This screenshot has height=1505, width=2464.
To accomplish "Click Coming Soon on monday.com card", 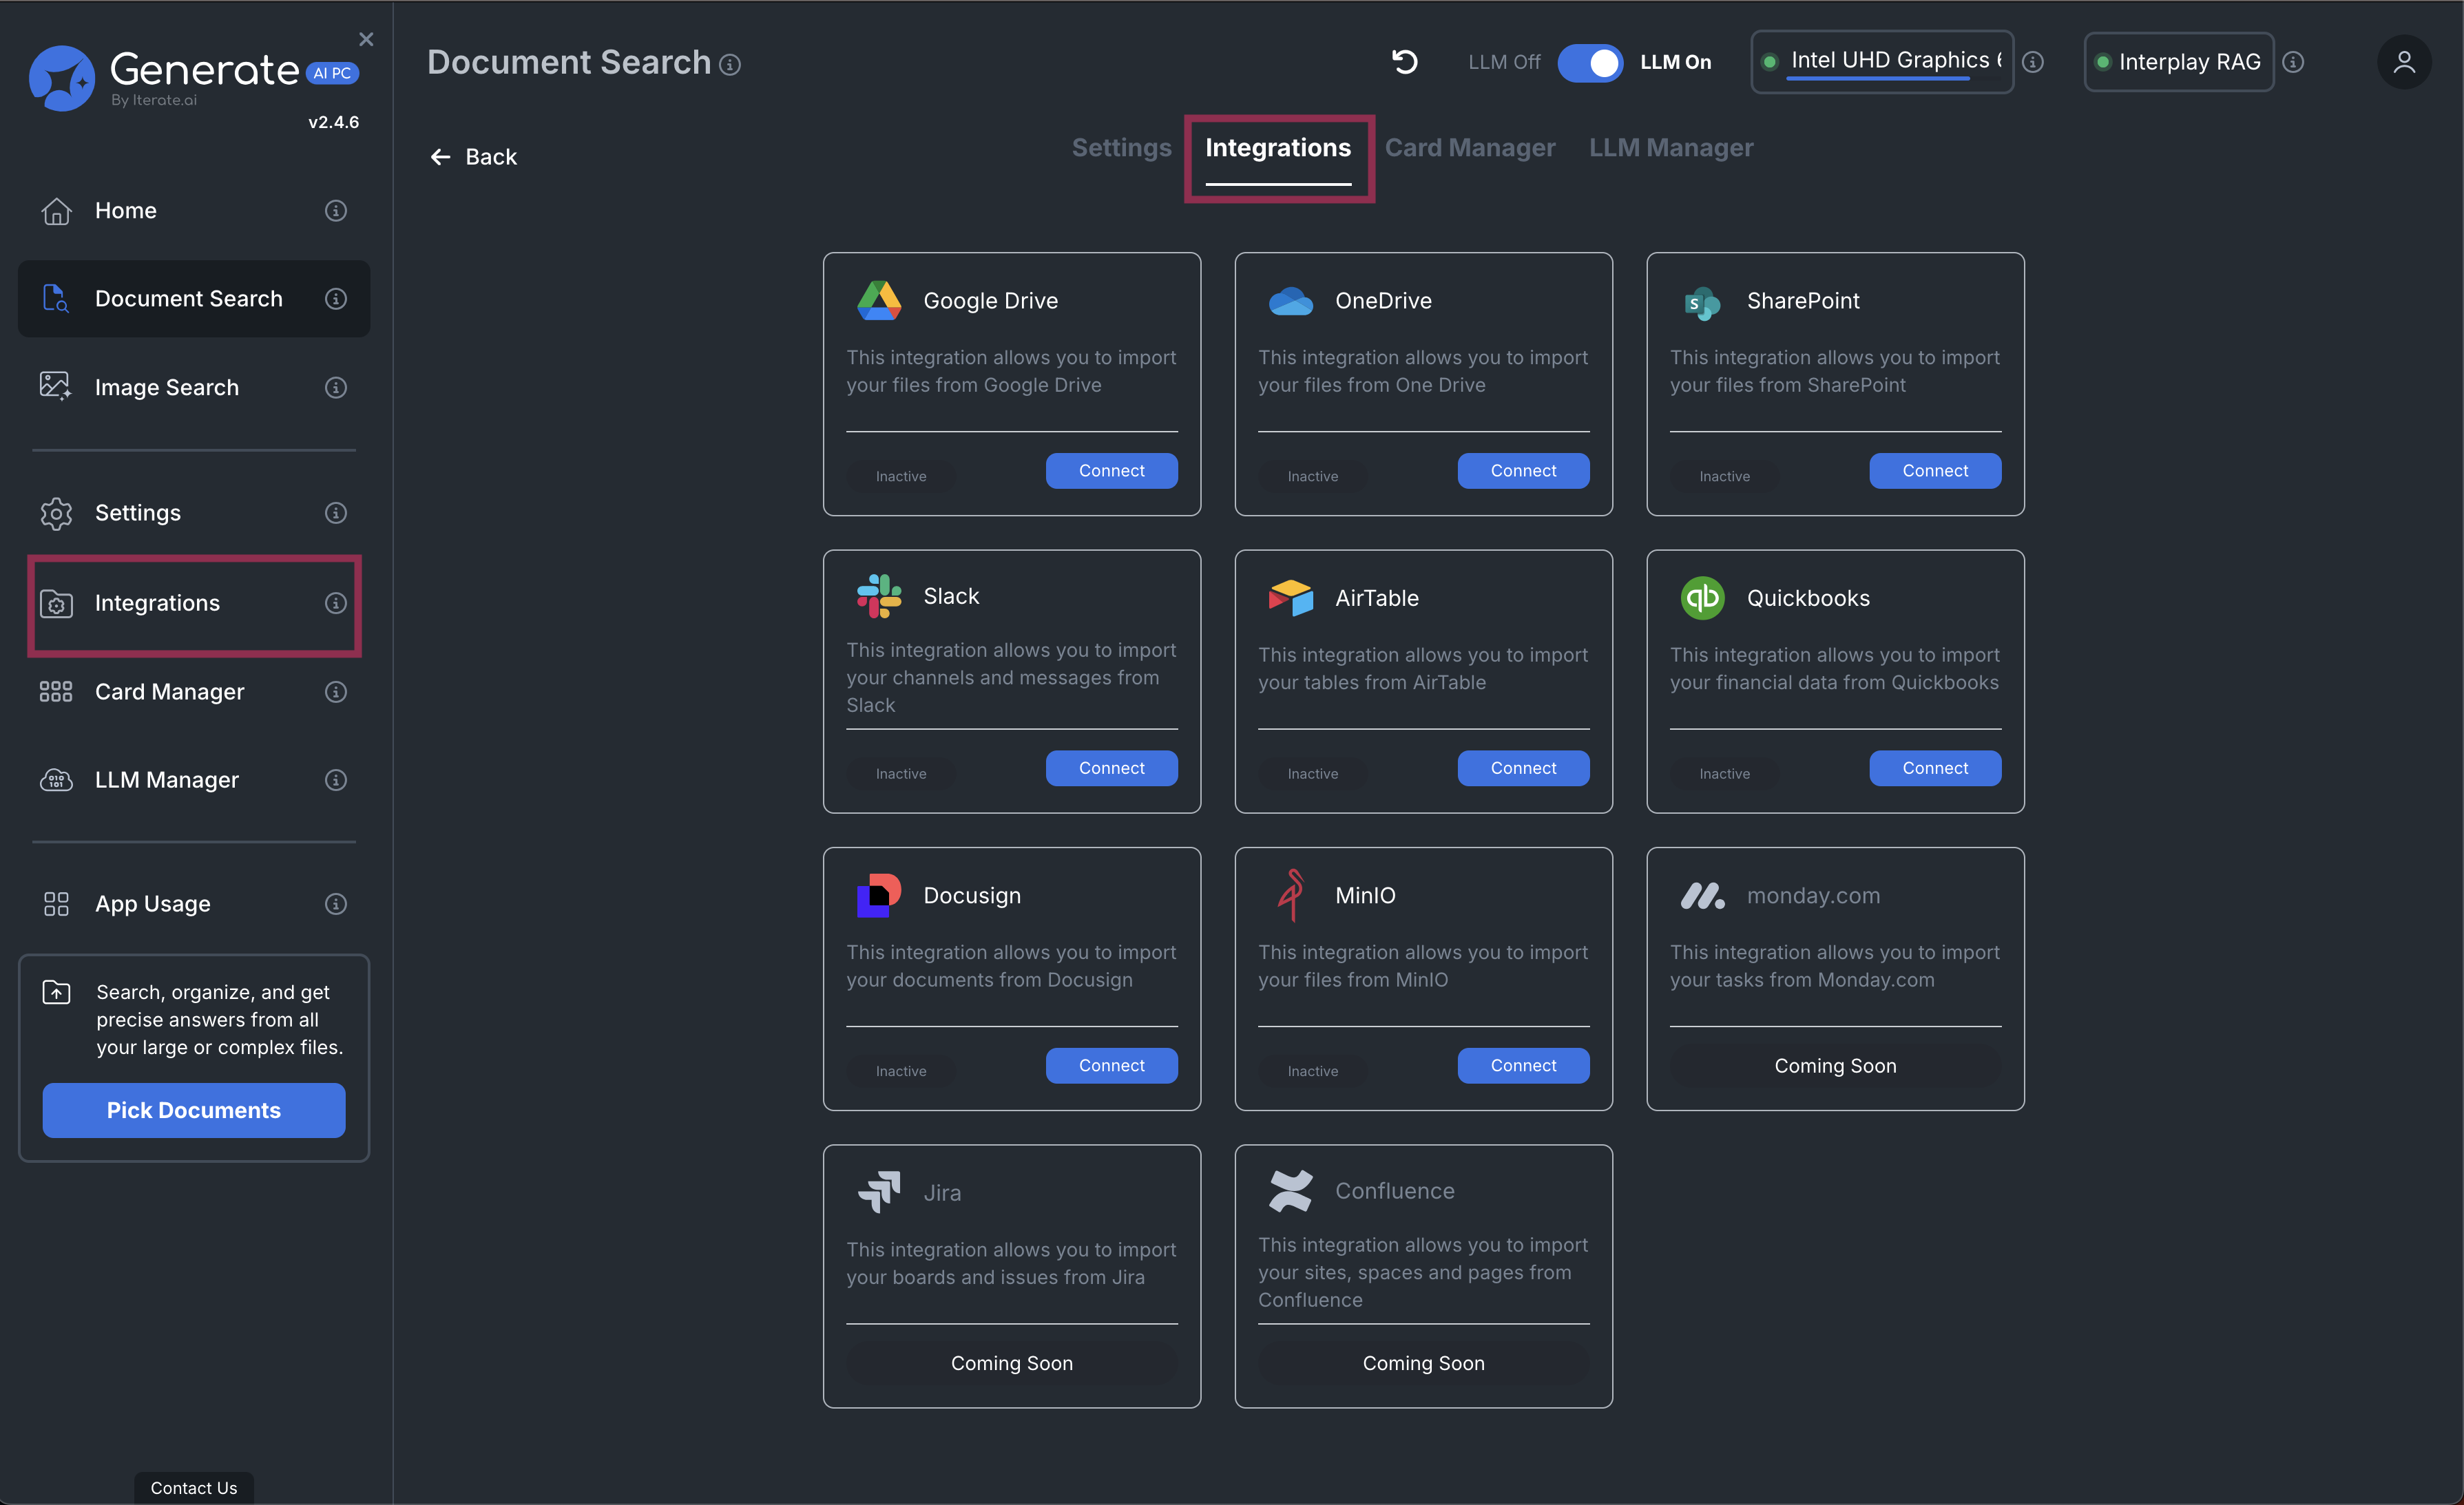I will click(x=1835, y=1066).
